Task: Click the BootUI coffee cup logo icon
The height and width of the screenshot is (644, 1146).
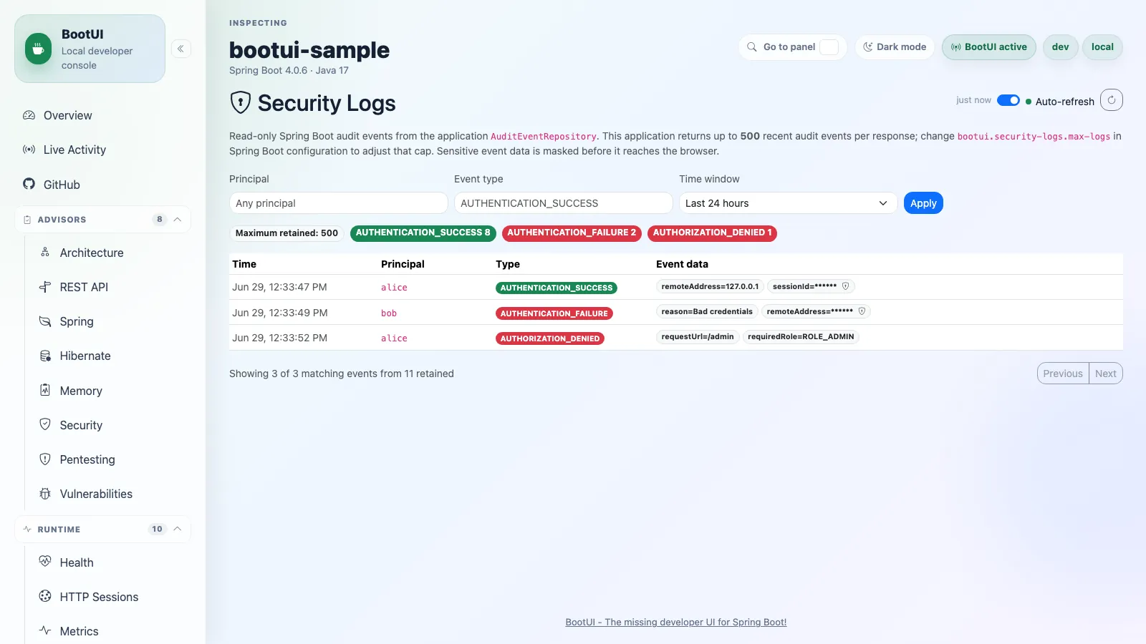Action: click(38, 49)
